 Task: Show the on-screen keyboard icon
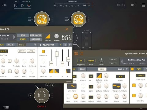[6, 108]
